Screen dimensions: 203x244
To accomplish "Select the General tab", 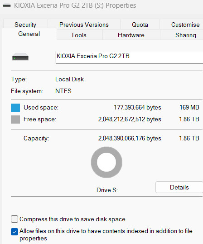I will click(29, 34).
